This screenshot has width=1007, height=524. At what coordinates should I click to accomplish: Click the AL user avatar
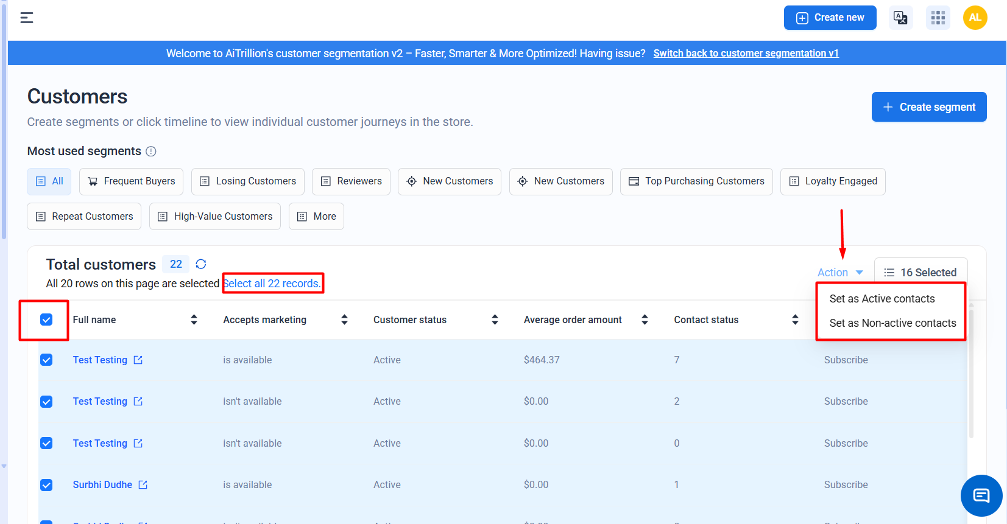point(975,18)
